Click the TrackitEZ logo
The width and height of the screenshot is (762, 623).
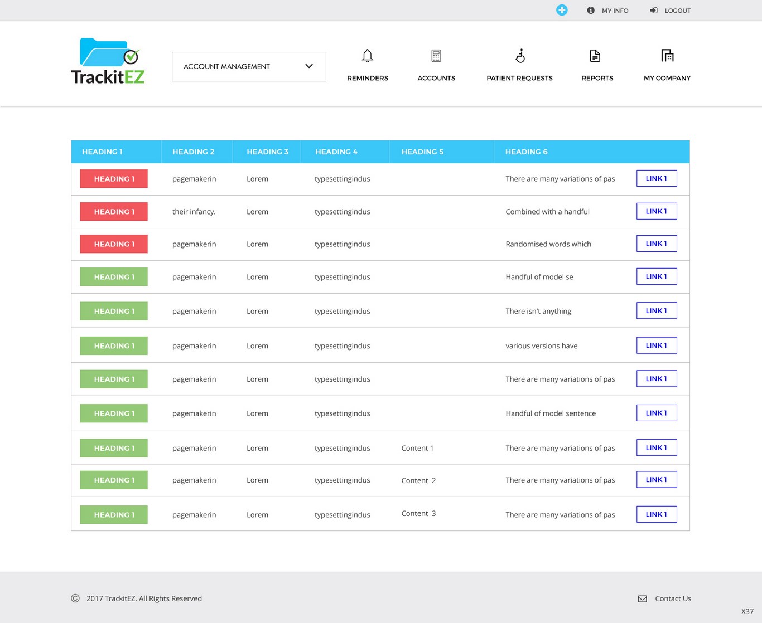tap(108, 61)
